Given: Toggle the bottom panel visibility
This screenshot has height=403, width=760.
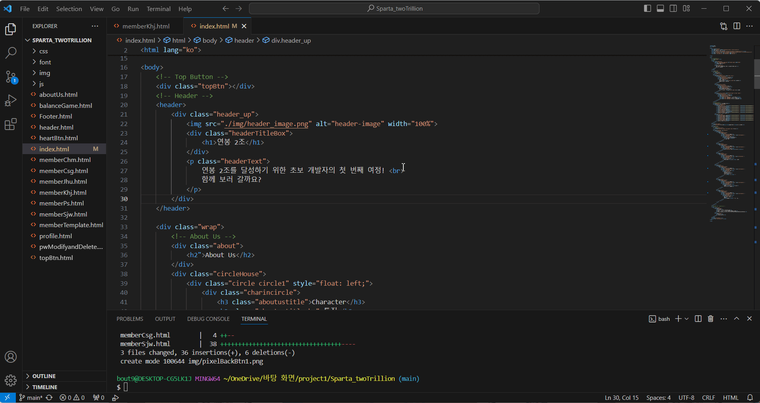Looking at the screenshot, I should [x=660, y=9].
